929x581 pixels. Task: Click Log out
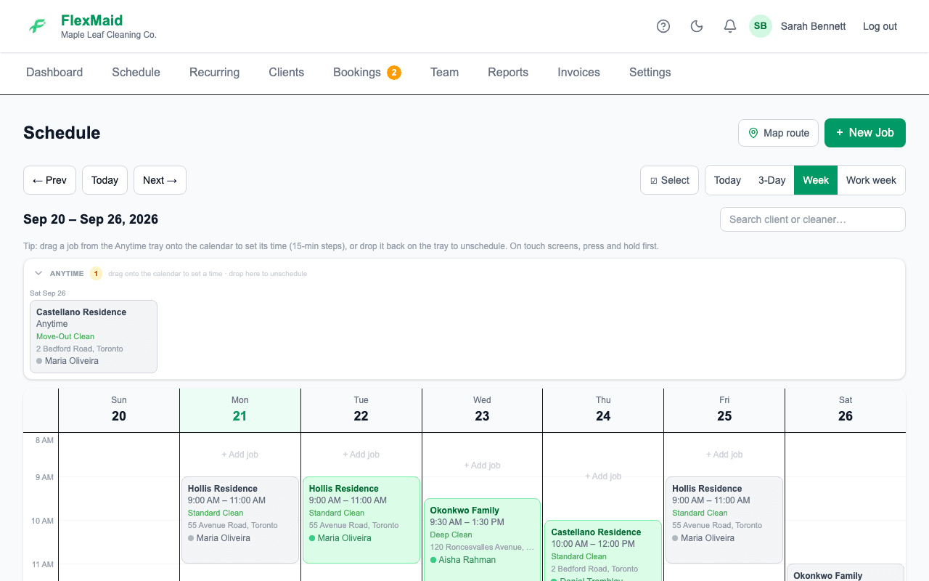click(x=880, y=26)
